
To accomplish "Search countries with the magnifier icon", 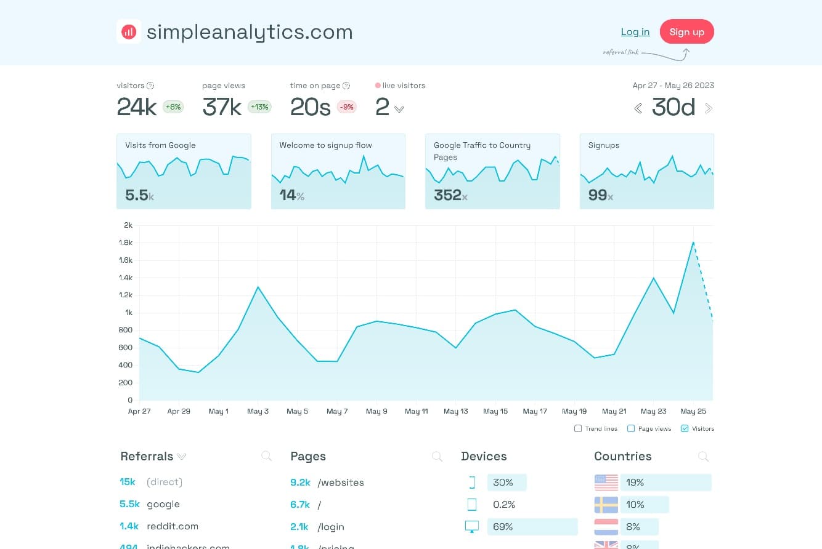I will (703, 456).
